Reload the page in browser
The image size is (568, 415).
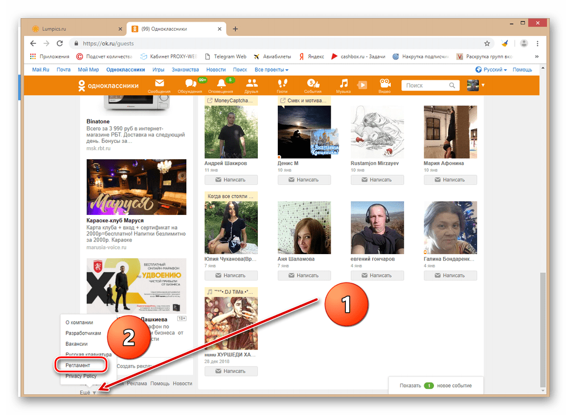click(60, 43)
